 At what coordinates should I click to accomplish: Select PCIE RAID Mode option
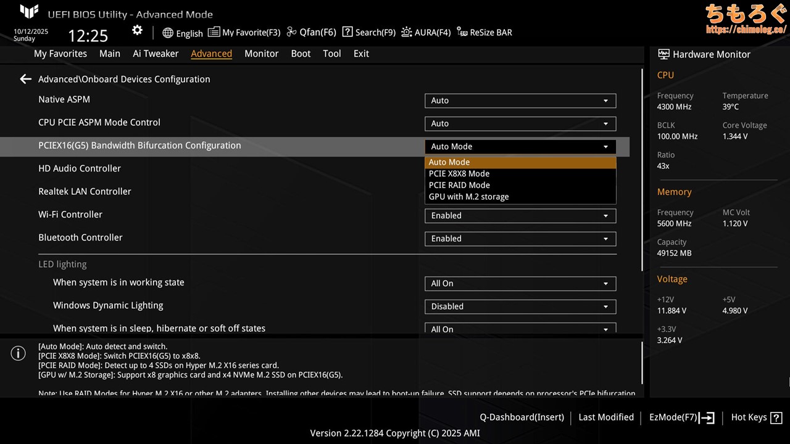459,185
